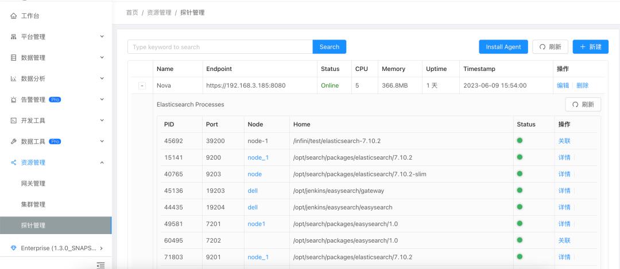The height and width of the screenshot is (269, 620).
Task: Click 关联 for PID 60495
Action: click(564, 240)
